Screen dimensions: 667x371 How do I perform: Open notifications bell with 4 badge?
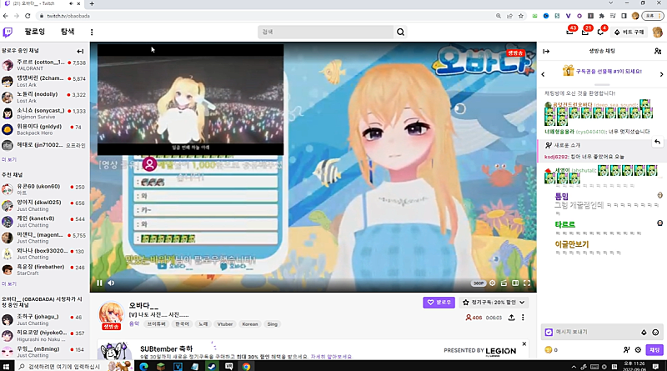coord(600,32)
